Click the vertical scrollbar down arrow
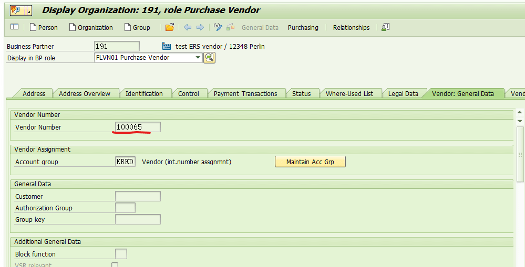Viewport: 525px width, 267px height. (520, 121)
